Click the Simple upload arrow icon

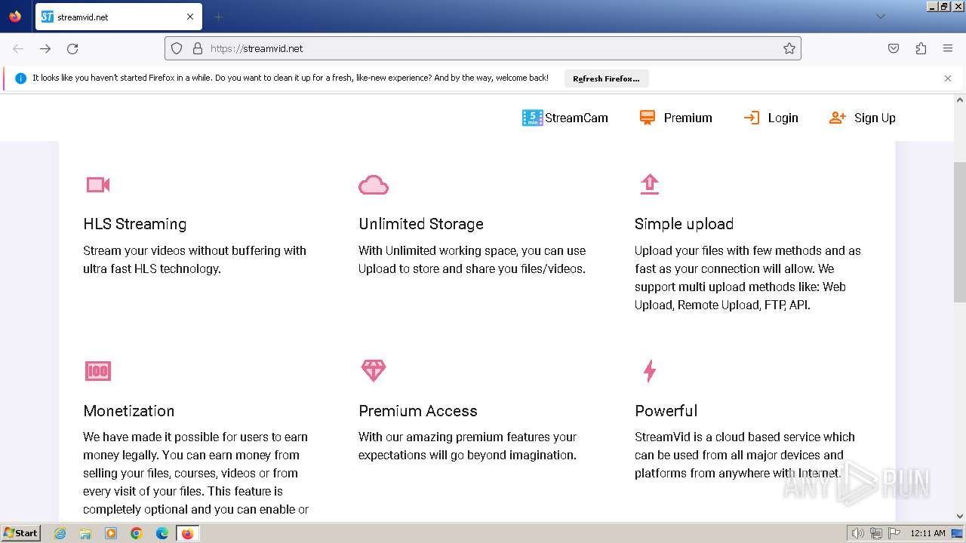(x=649, y=185)
